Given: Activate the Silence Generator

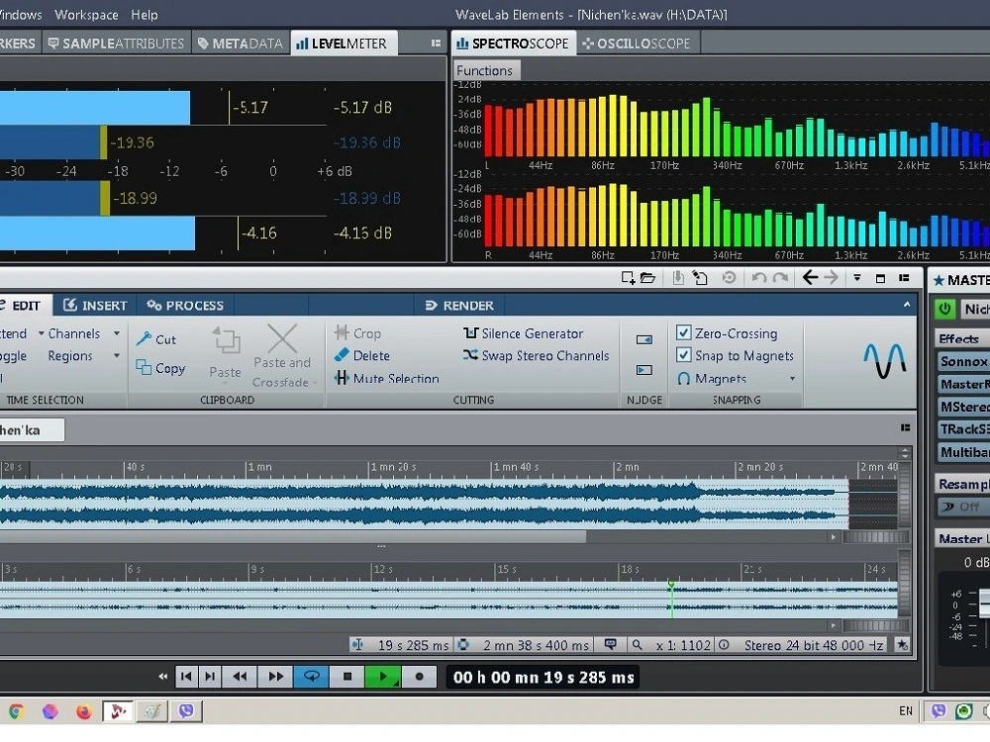Looking at the screenshot, I should [532, 332].
